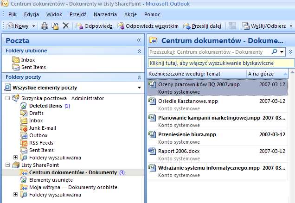Select Przeniesienie biura.mpp document
Image resolution: width=295 pixels, height=203 pixels.
pos(217,138)
